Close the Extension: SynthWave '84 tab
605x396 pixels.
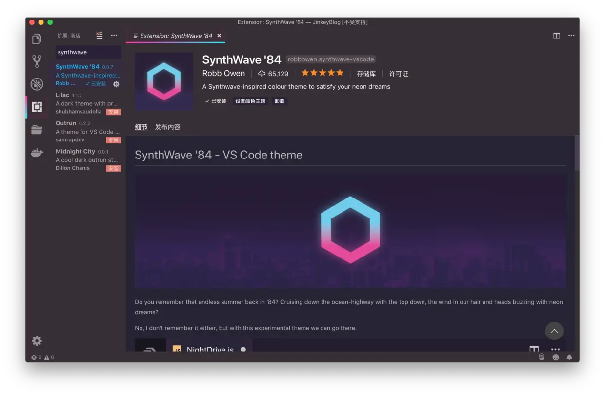coord(219,36)
